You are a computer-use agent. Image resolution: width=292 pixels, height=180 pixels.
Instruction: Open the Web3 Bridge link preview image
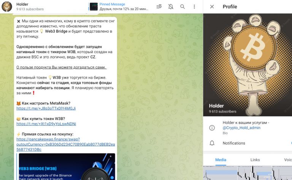67,166
